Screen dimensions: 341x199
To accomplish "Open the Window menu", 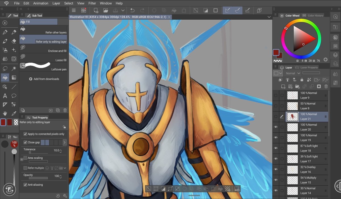I will 106,3.
